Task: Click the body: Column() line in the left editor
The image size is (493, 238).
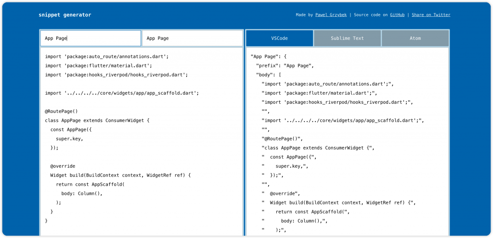Action: point(82,193)
